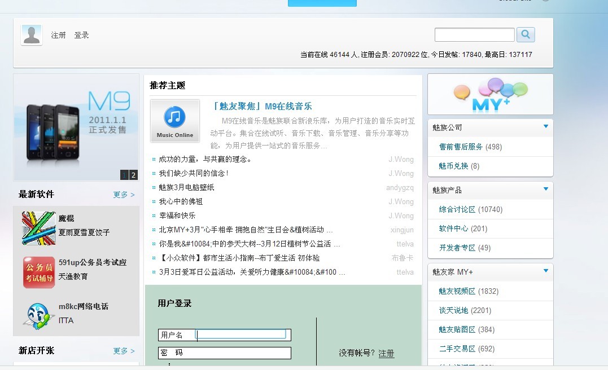Screen dimensions: 608x370
Task: Click 当前在线 46144 人 statistics text
Action: (x=329, y=55)
